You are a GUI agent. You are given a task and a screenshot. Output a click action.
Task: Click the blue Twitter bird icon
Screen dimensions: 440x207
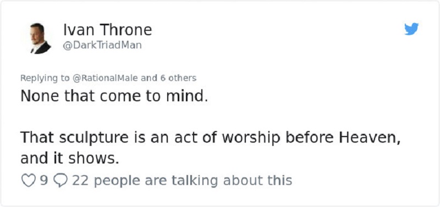pyautogui.click(x=411, y=29)
